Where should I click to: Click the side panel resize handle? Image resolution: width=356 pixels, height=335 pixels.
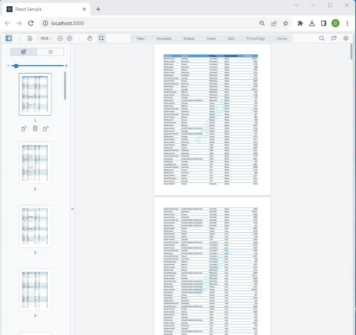[72, 209]
